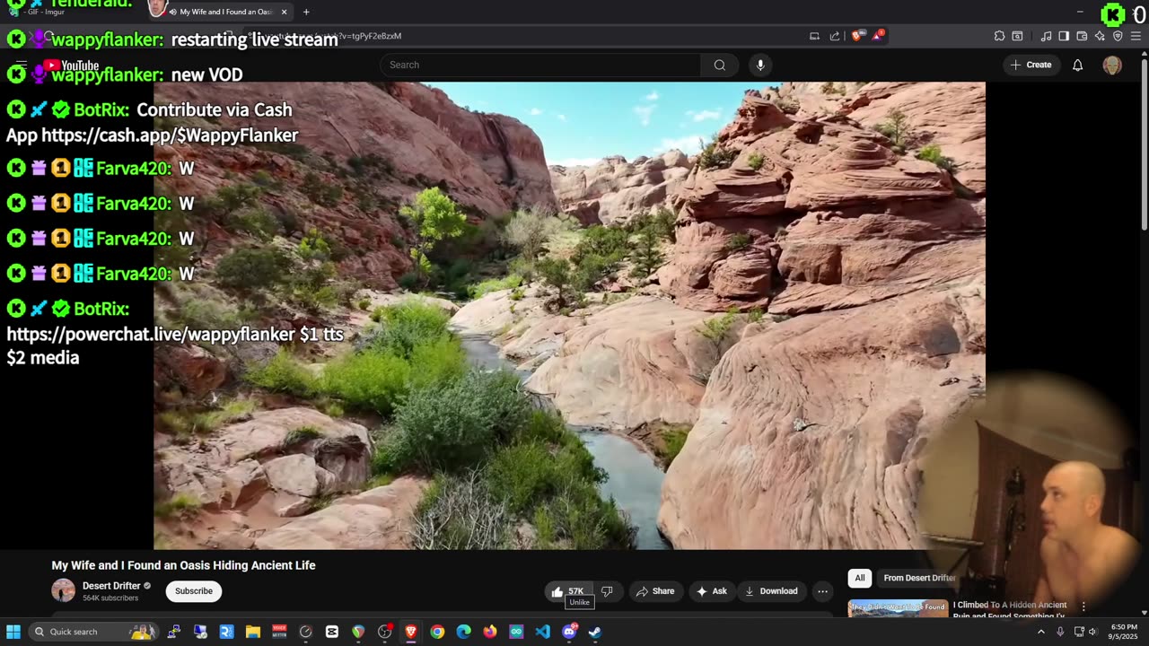The width and height of the screenshot is (1149, 646).
Task: Open the YouTube account avatar menu
Action: [1112, 65]
